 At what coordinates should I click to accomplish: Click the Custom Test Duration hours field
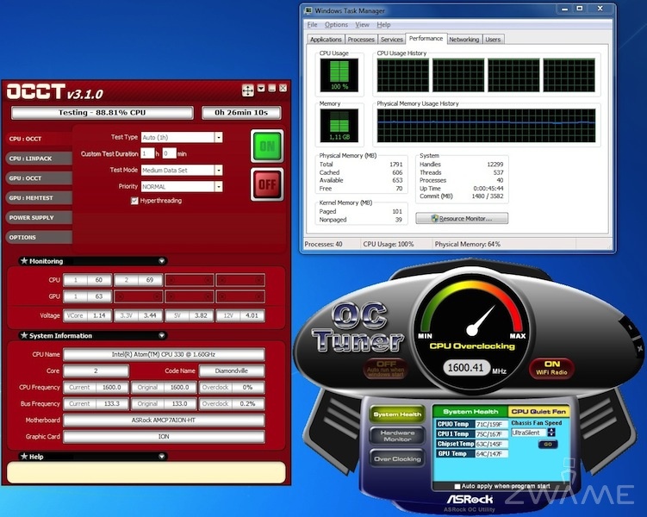click(x=147, y=153)
